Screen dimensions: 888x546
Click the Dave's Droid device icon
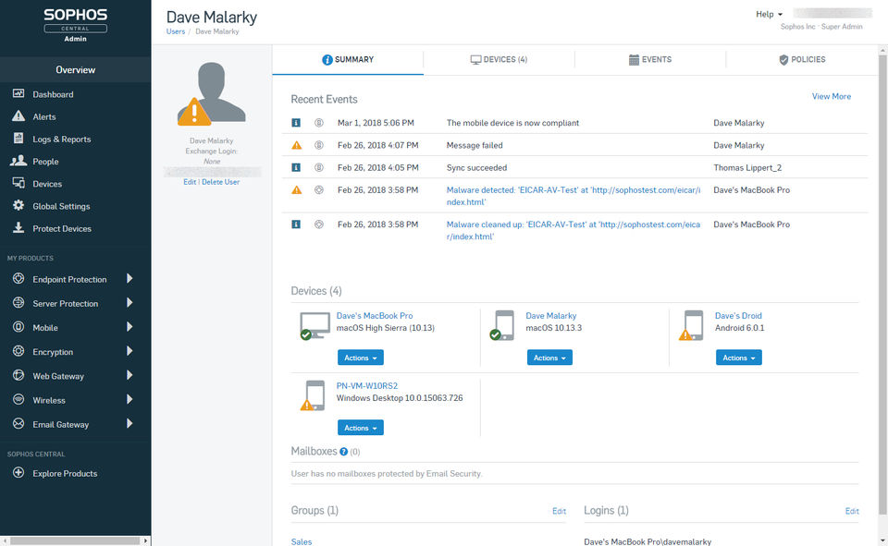click(x=692, y=325)
